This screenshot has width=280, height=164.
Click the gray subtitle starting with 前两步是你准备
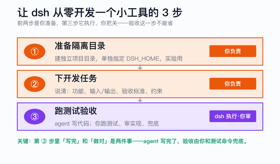95,23
